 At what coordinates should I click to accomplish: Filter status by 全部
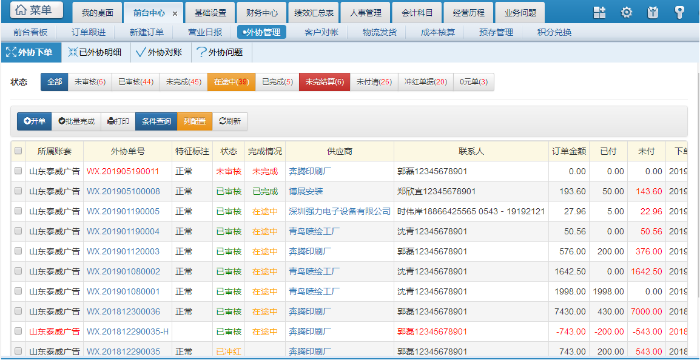pyautogui.click(x=55, y=82)
